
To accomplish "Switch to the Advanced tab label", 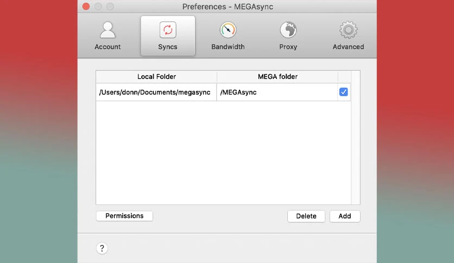I will click(348, 47).
